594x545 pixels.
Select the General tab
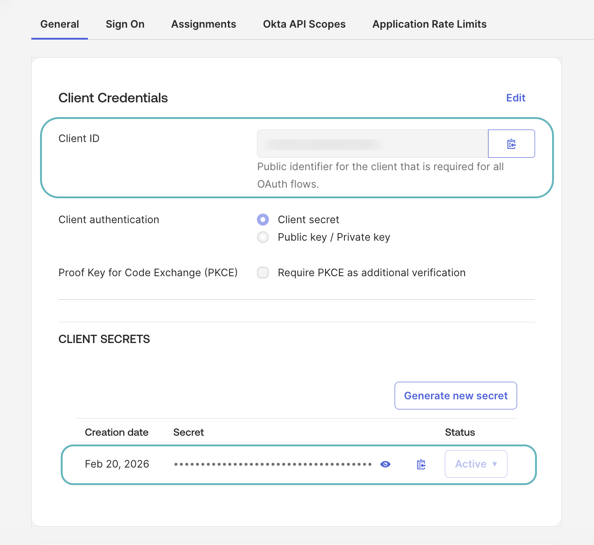point(59,24)
